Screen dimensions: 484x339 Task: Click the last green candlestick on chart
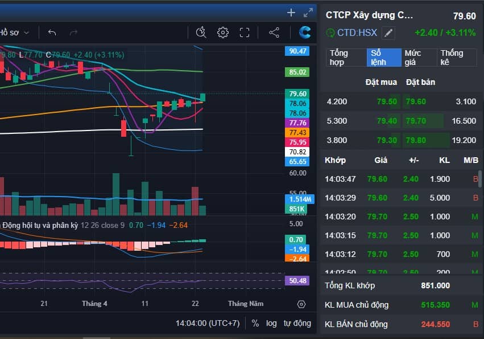pyautogui.click(x=203, y=97)
